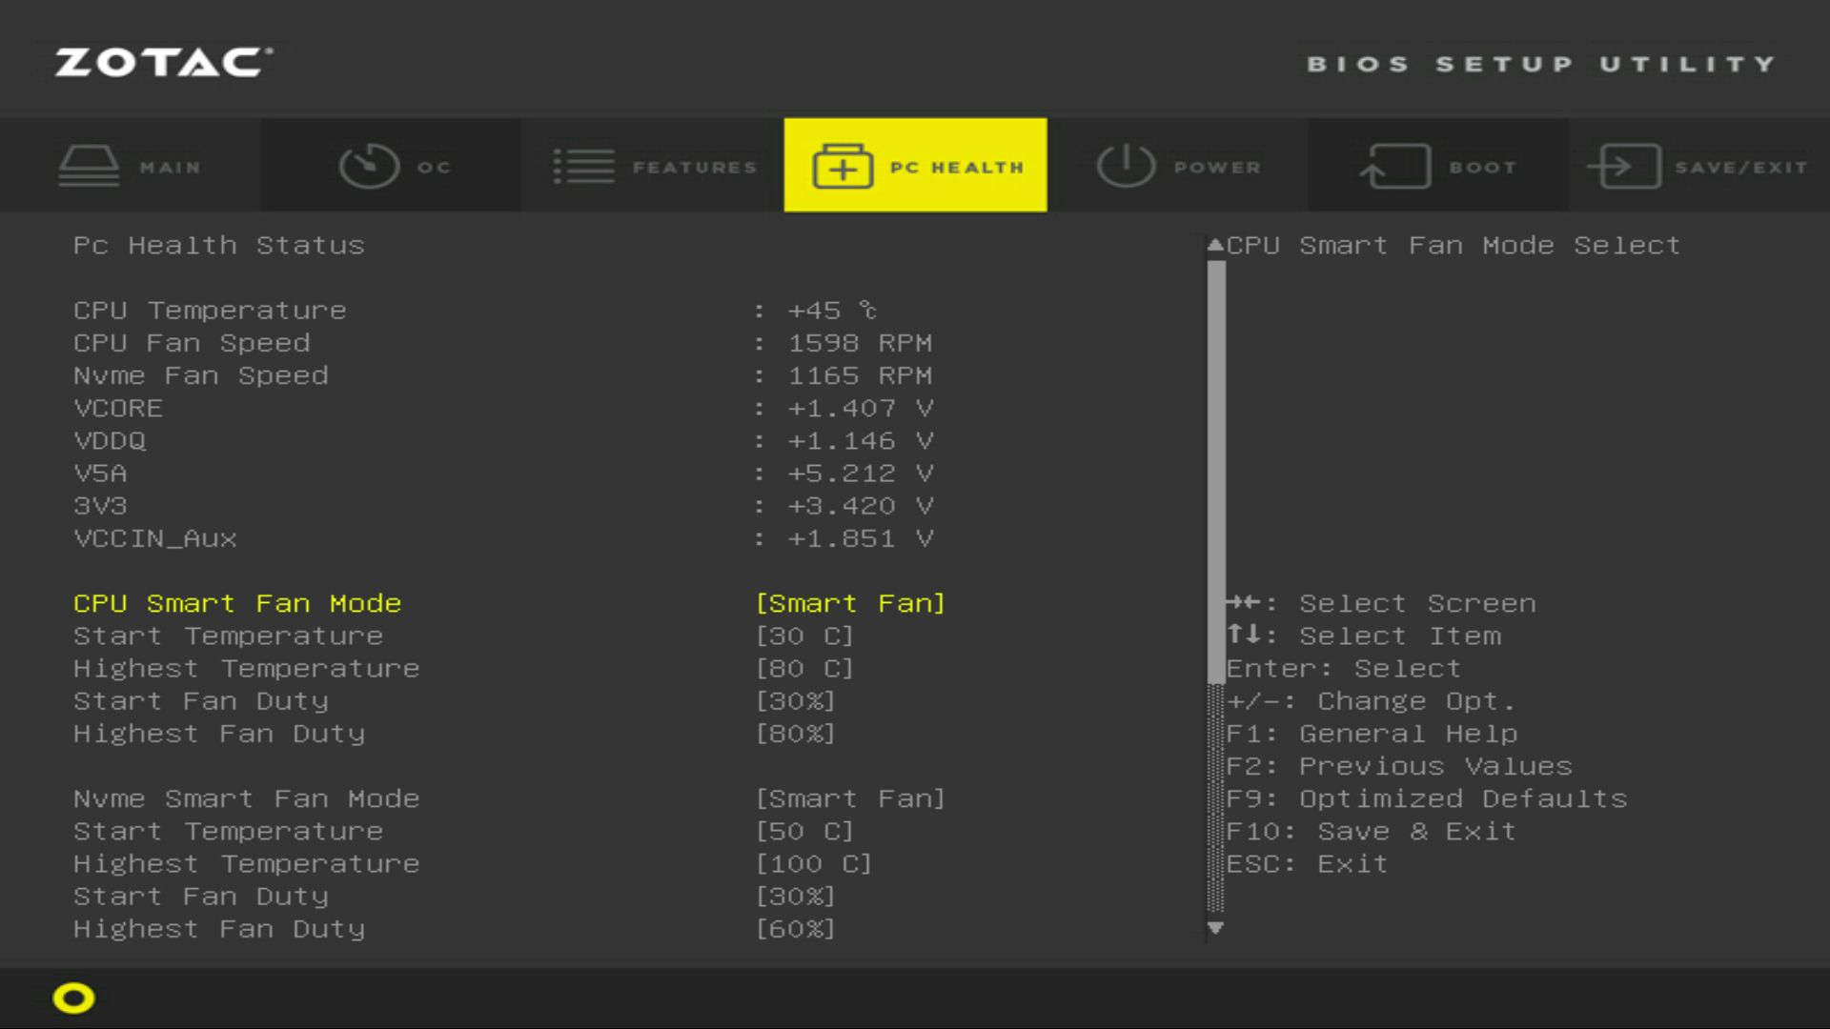Select Nvme Highest Fan Duty 60% value
This screenshot has width=1830, height=1029.
(x=795, y=929)
